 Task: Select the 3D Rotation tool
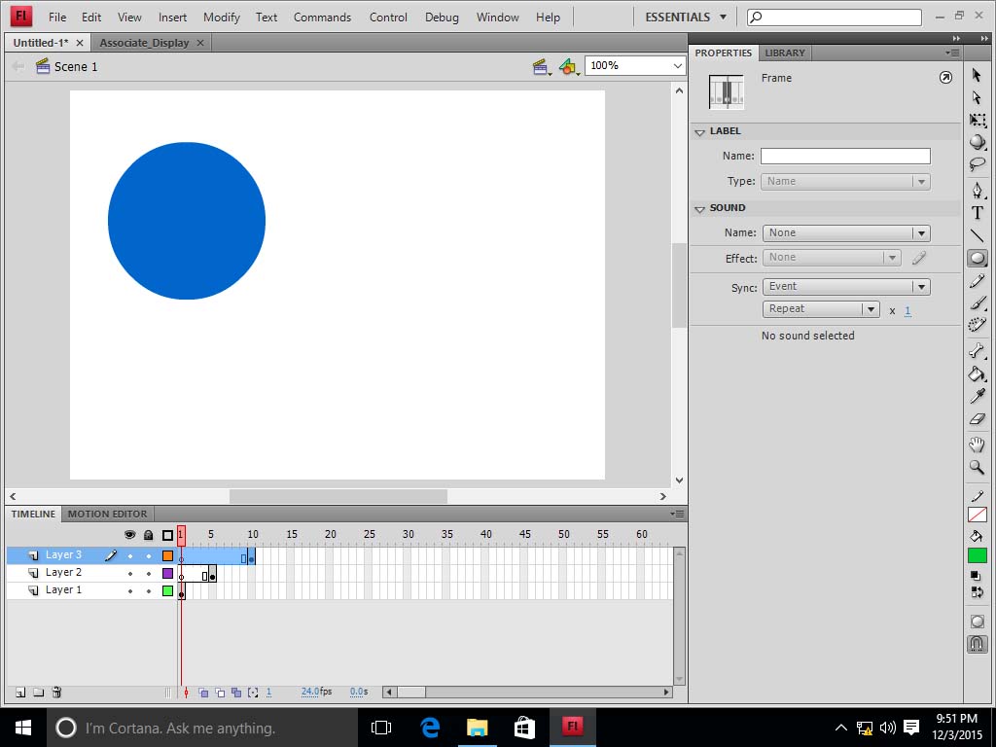click(977, 142)
